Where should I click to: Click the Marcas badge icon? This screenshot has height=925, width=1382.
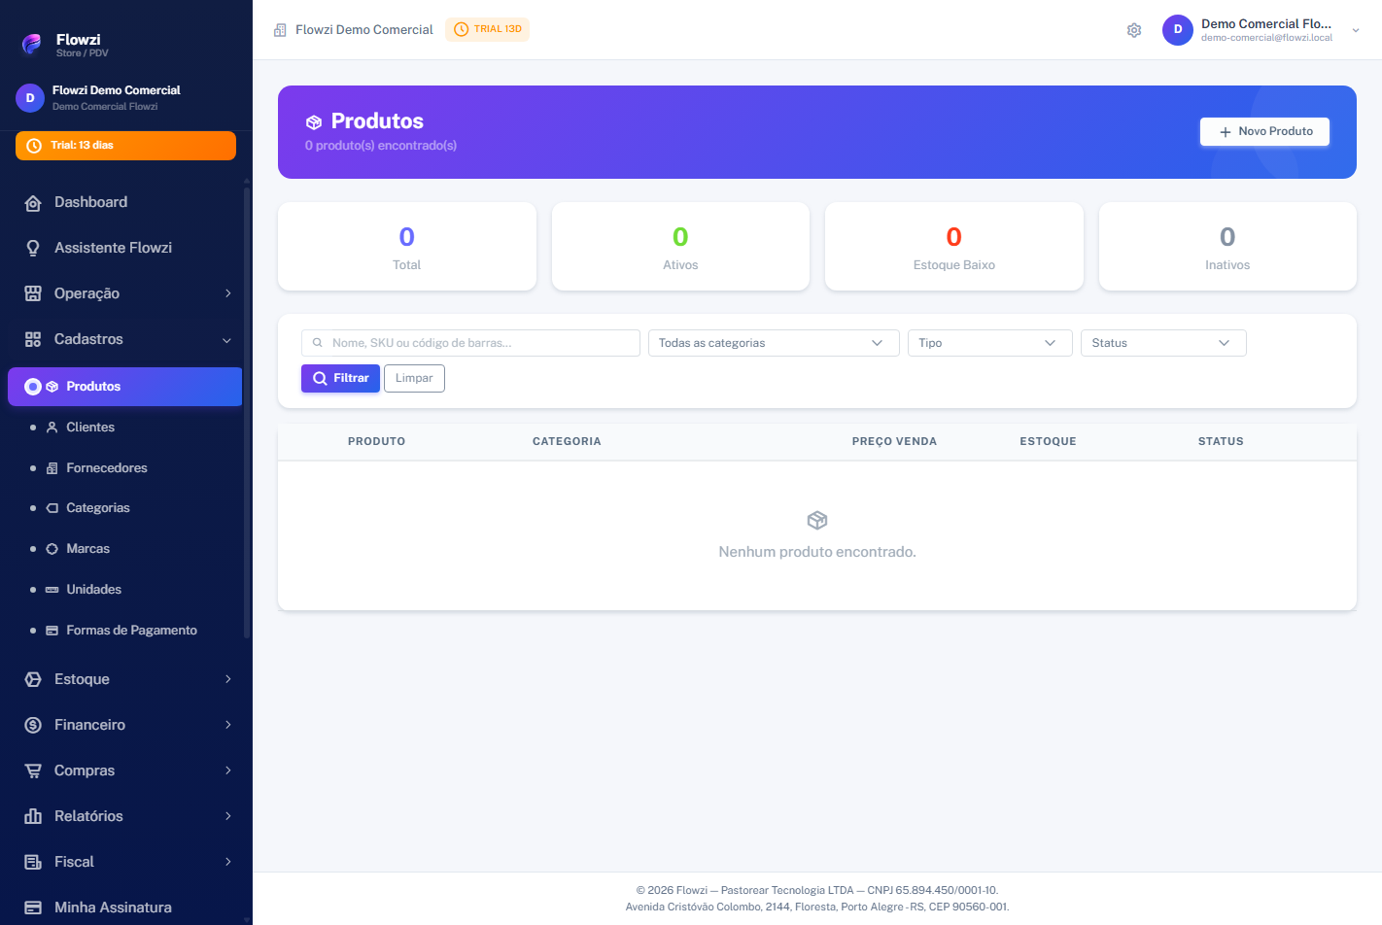(x=52, y=549)
